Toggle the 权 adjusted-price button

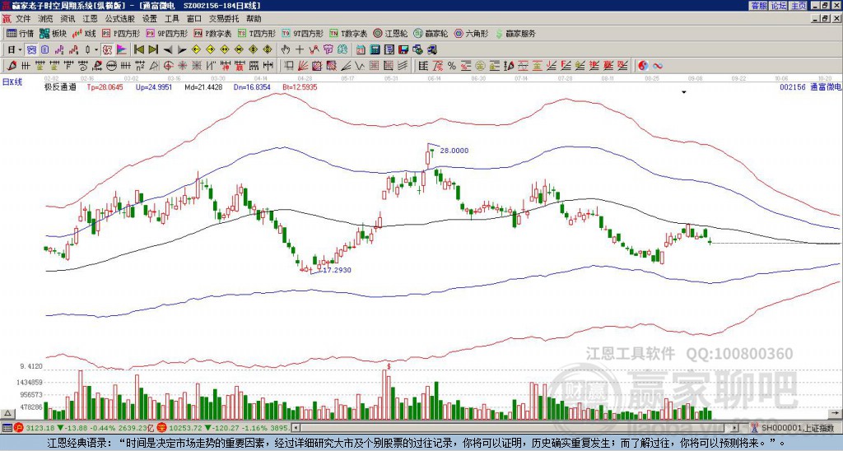pyautogui.click(x=106, y=50)
